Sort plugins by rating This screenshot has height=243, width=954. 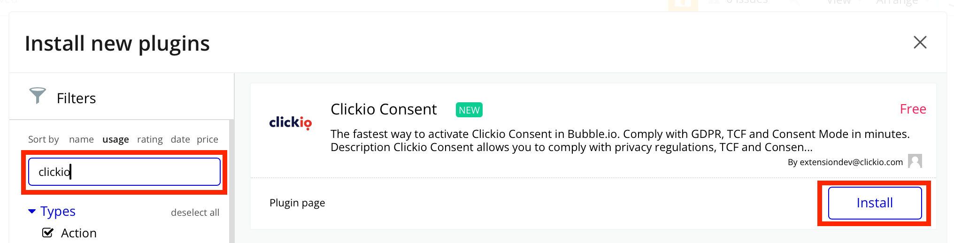click(x=150, y=139)
